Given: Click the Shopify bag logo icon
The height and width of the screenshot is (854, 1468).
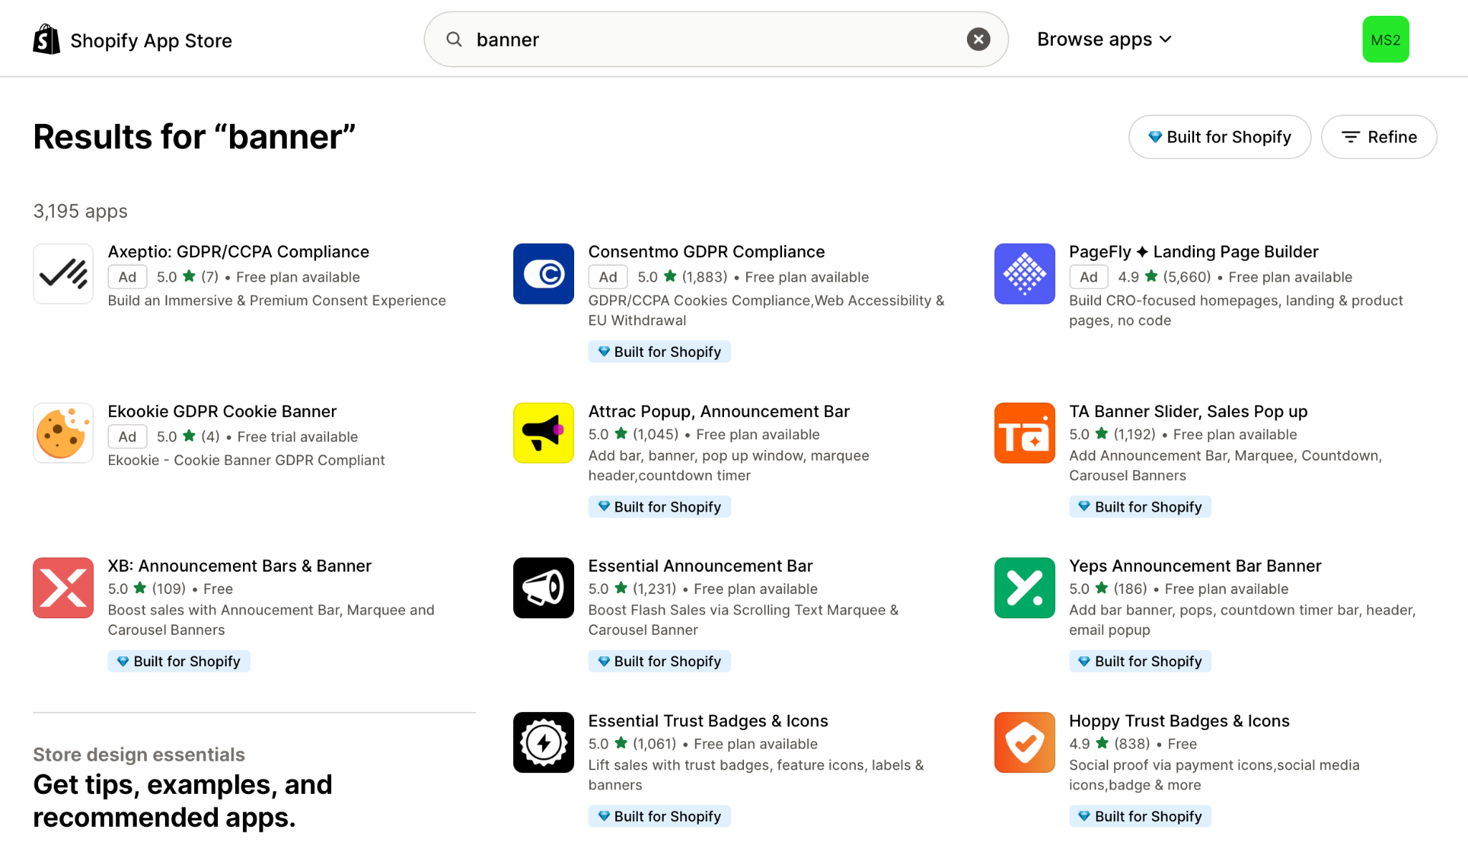Looking at the screenshot, I should (x=47, y=39).
